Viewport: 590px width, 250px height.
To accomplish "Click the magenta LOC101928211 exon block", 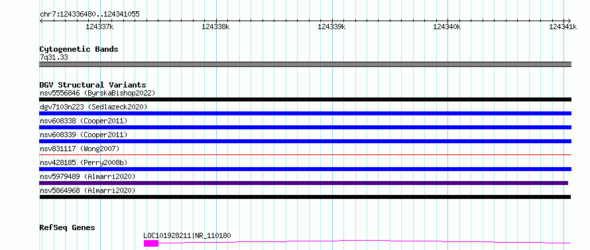I will 151,243.
